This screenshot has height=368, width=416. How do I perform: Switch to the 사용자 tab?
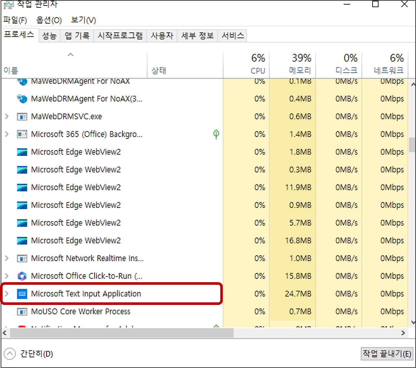point(162,36)
